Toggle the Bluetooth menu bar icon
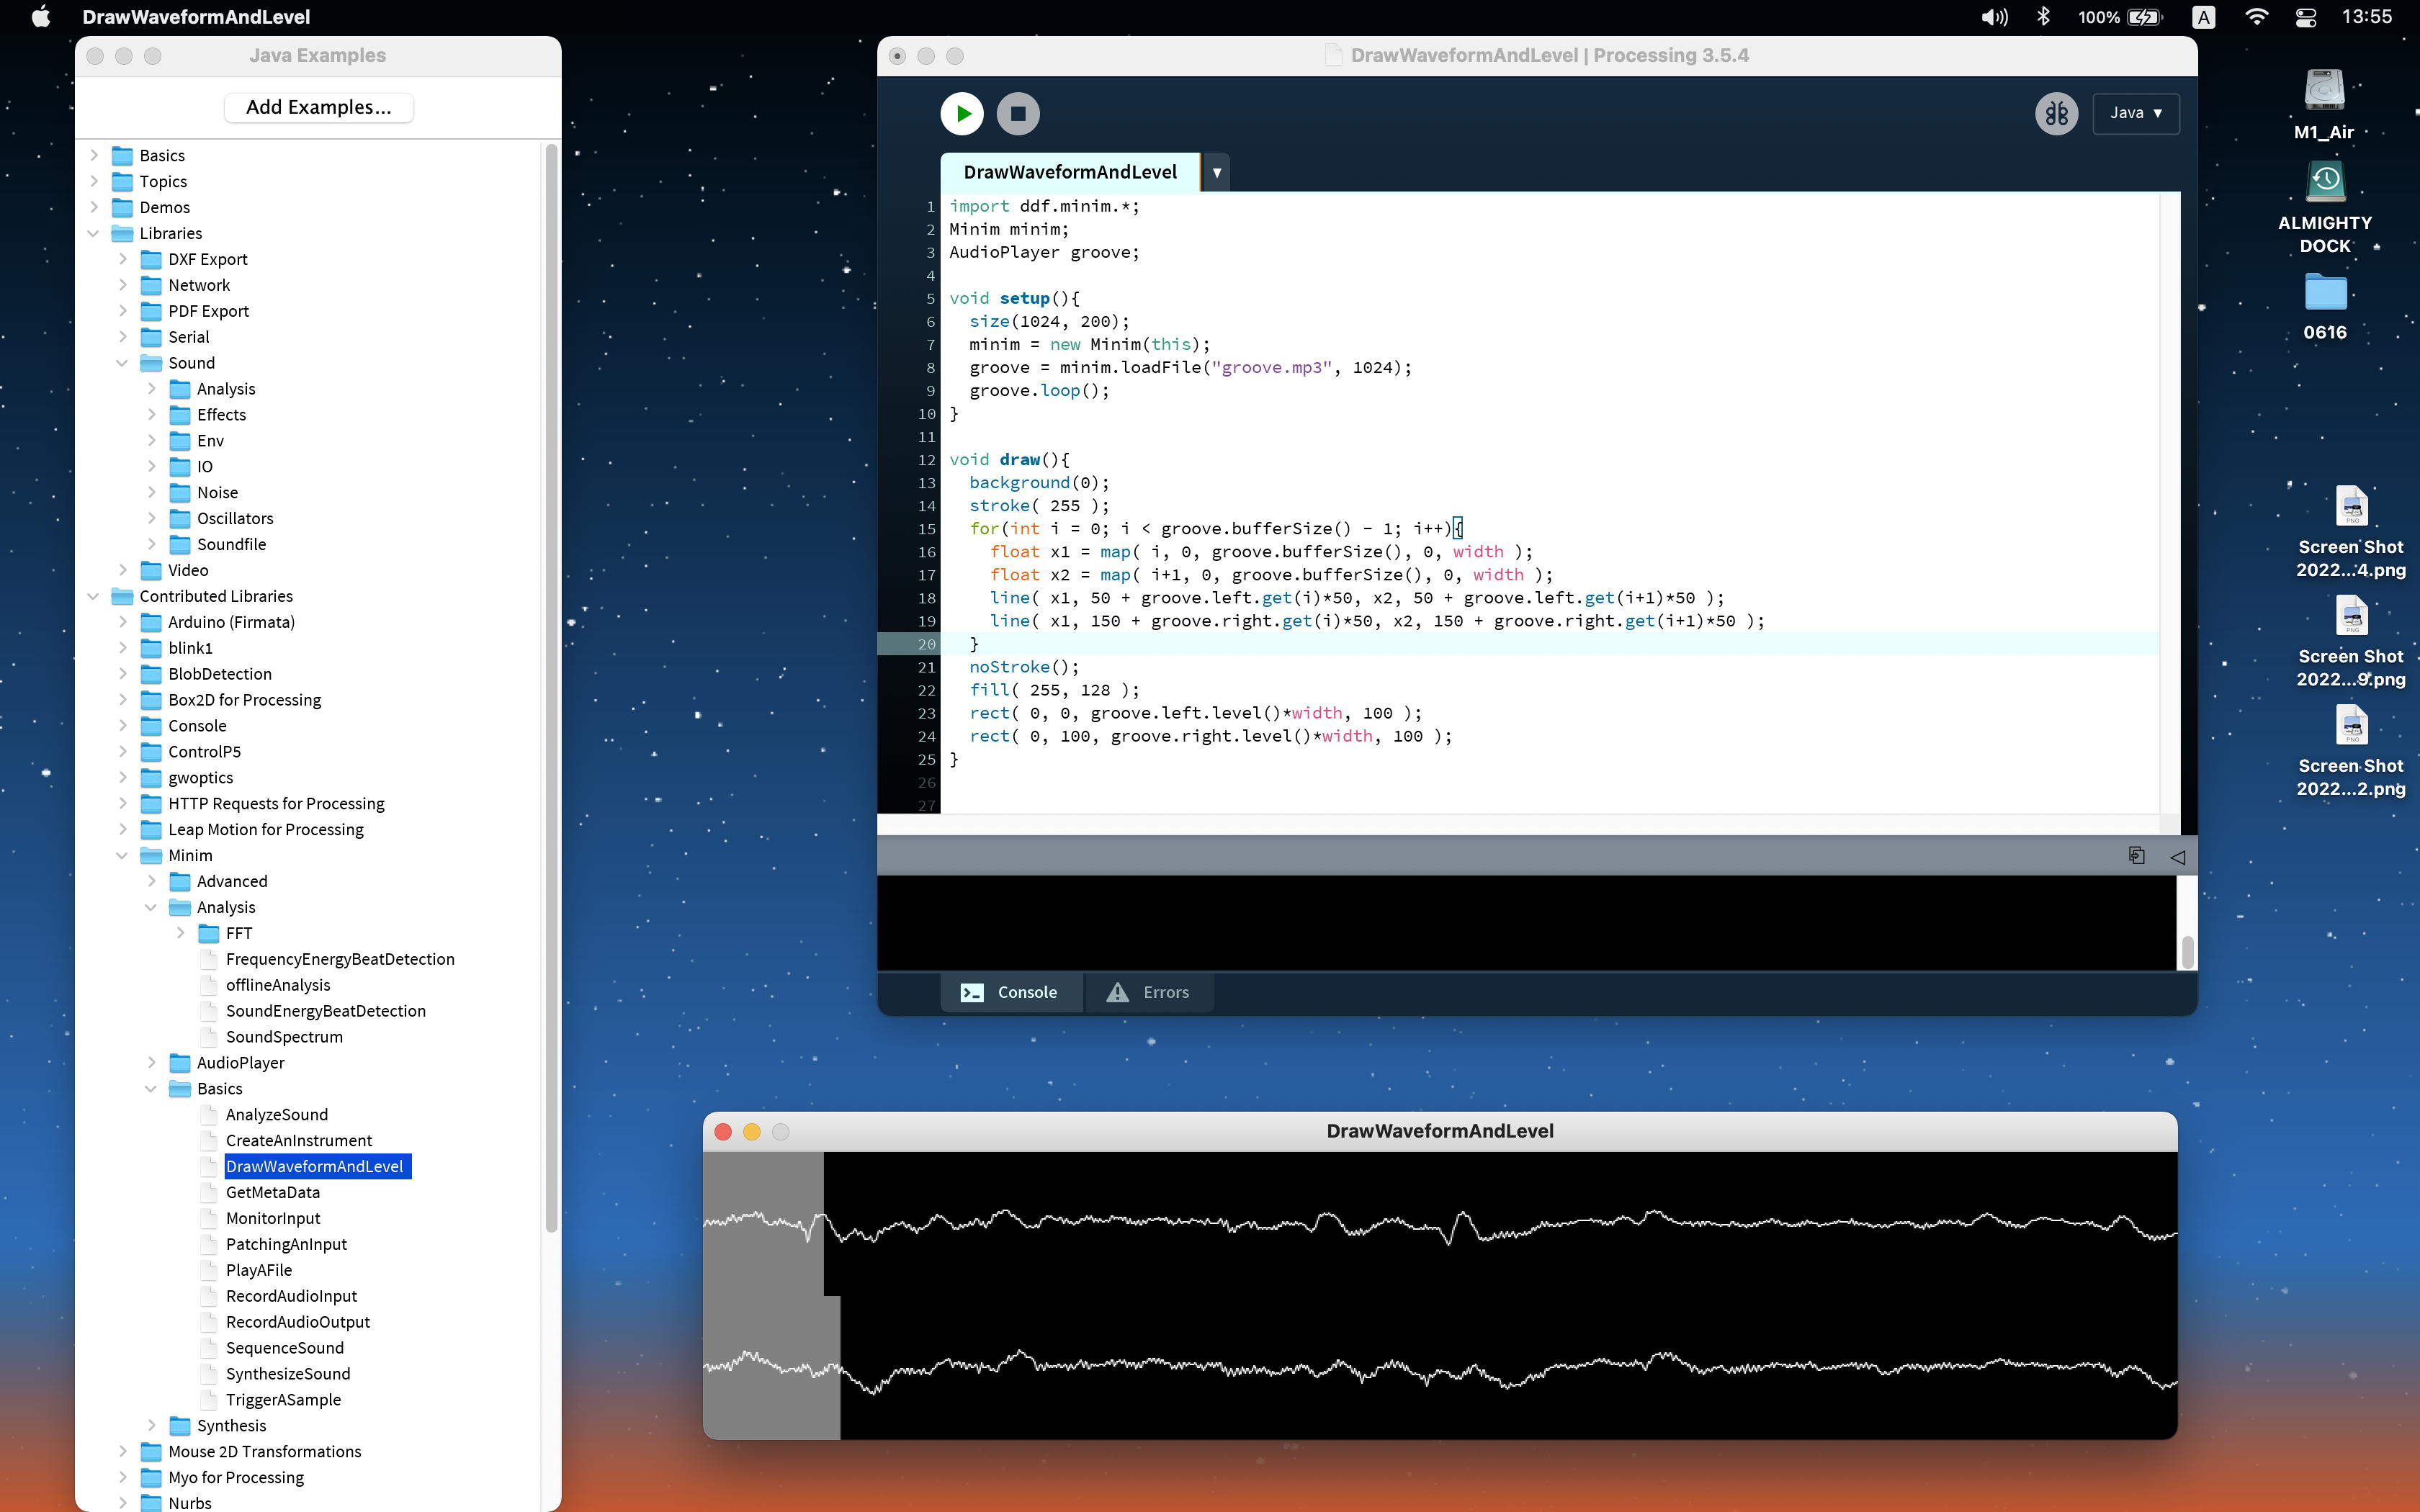This screenshot has width=2420, height=1512. point(2043,17)
